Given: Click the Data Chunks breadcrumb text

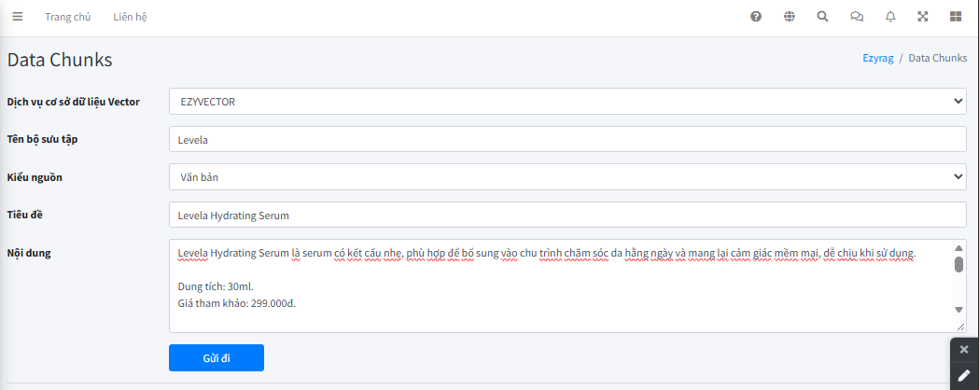Looking at the screenshot, I should (938, 58).
